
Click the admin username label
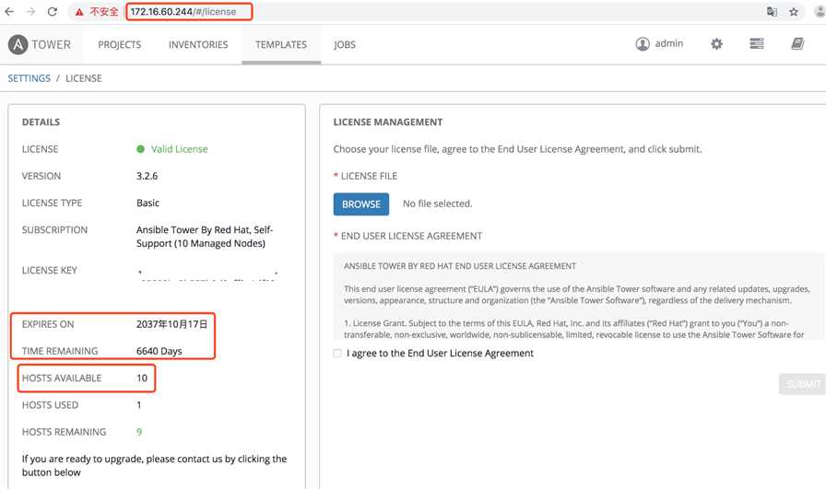click(669, 43)
